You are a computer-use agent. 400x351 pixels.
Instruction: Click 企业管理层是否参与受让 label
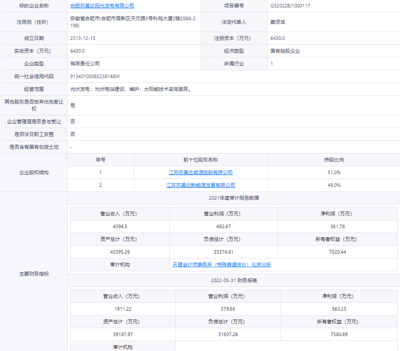tap(34, 122)
